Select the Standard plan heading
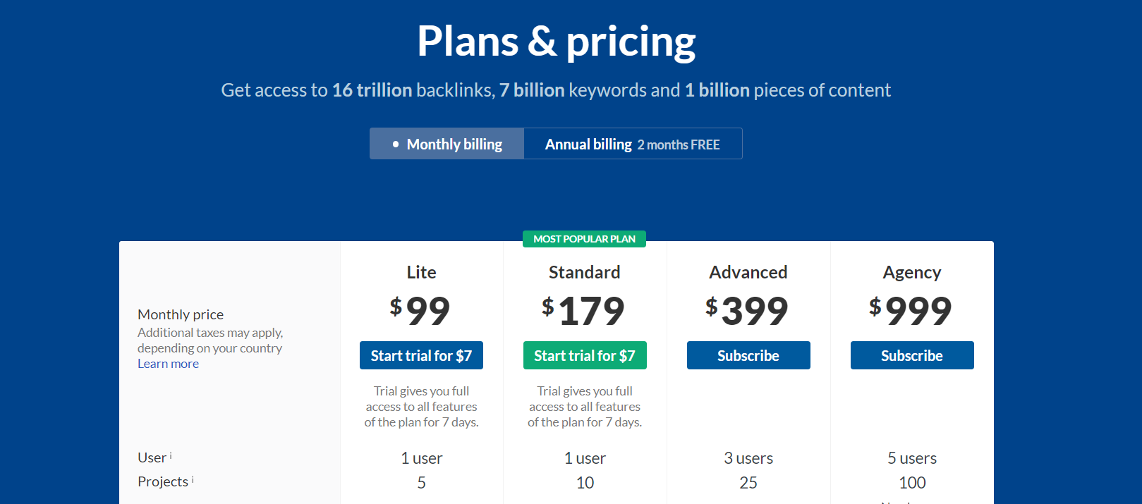 click(x=585, y=272)
